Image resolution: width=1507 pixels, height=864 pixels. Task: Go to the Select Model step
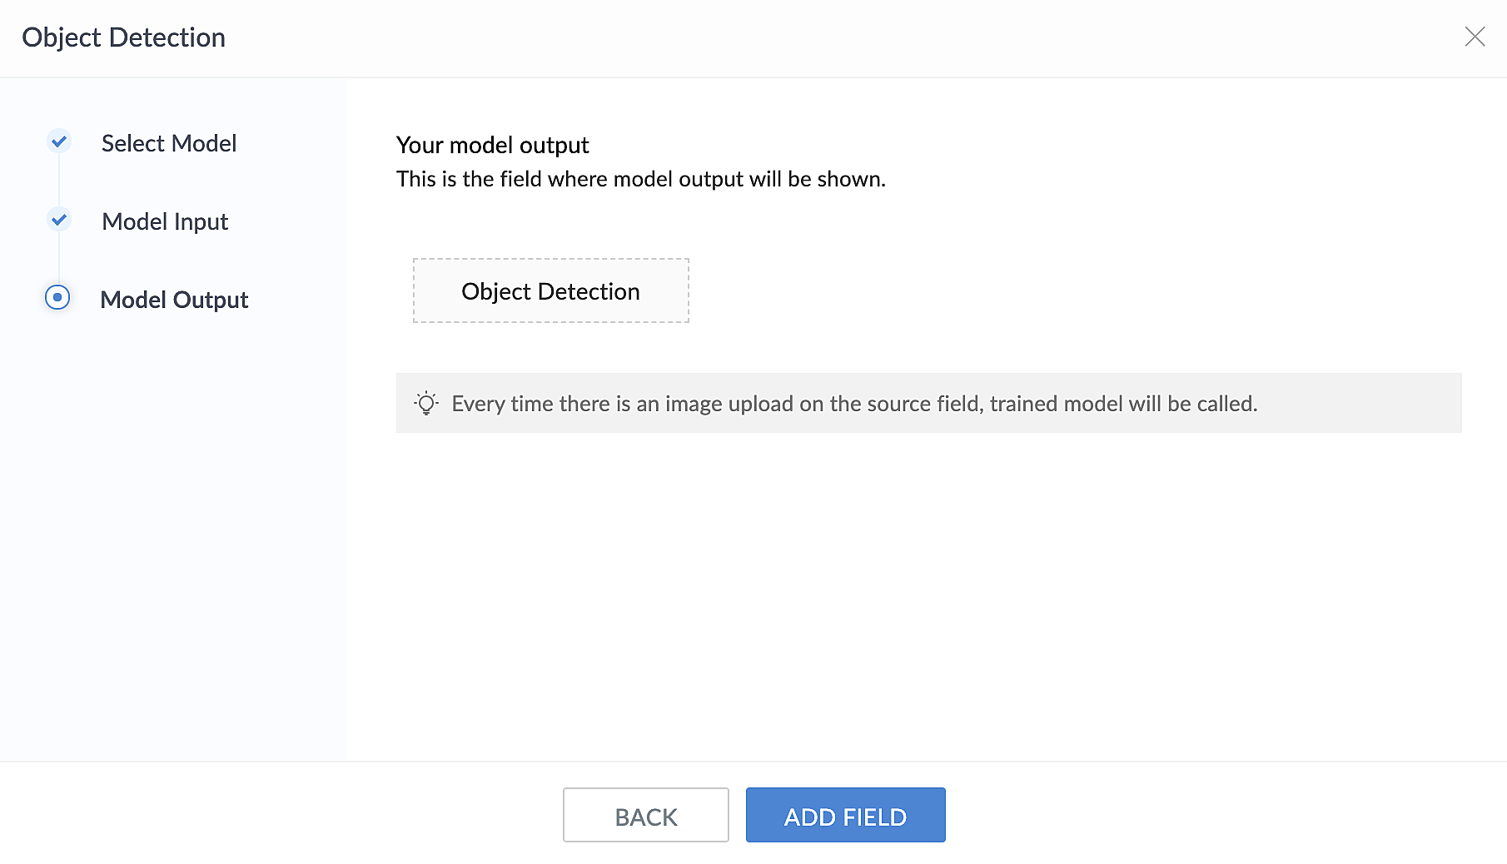[168, 143]
